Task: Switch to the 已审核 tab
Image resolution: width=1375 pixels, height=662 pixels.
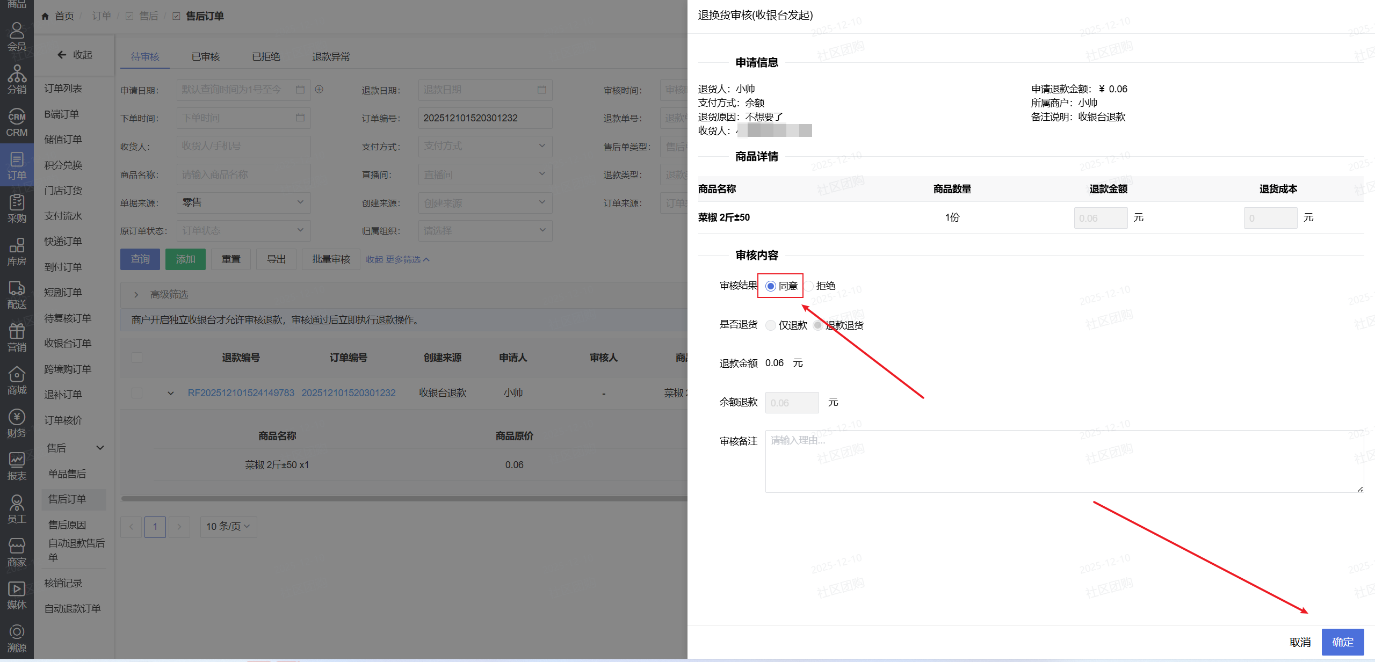Action: pos(206,56)
